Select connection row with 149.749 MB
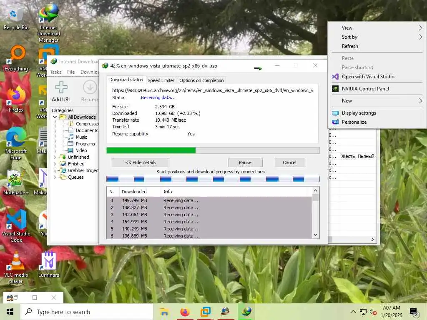This screenshot has width=427, height=320. 209,200
